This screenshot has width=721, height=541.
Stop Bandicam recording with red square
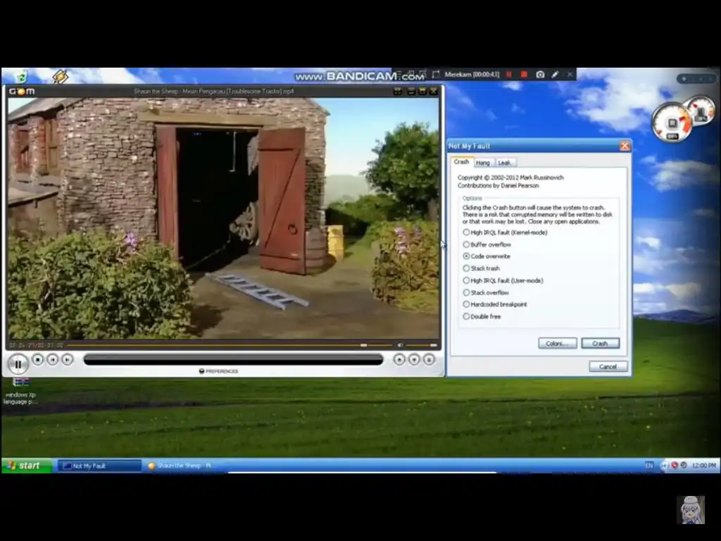point(524,74)
